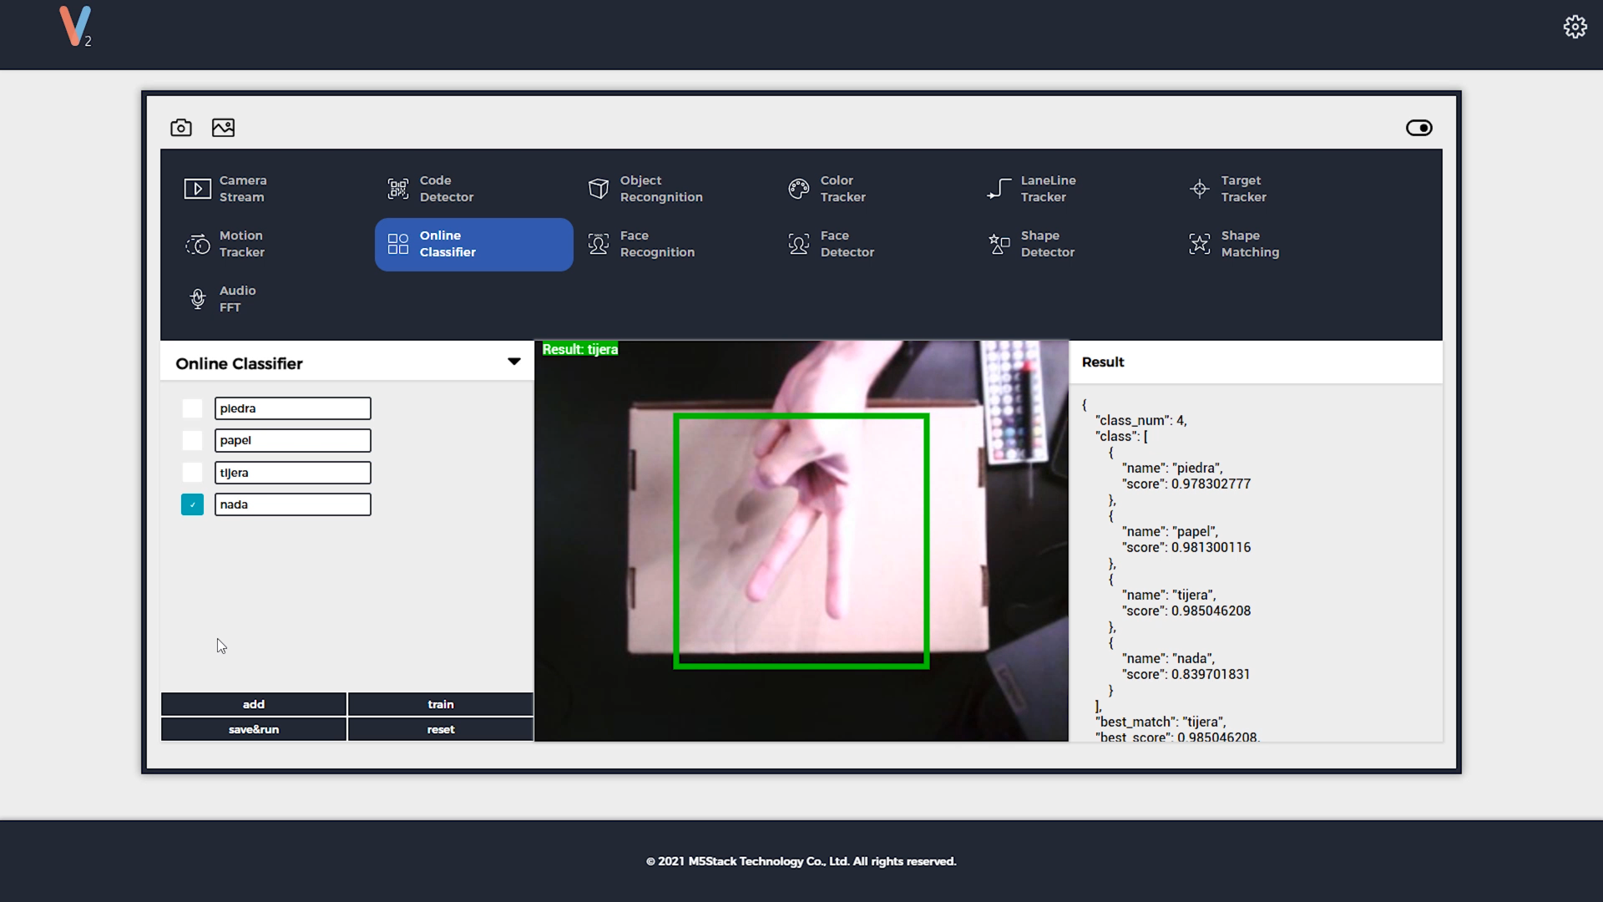1603x902 pixels.
Task: Open the image gallery icon
Action: pos(223,128)
